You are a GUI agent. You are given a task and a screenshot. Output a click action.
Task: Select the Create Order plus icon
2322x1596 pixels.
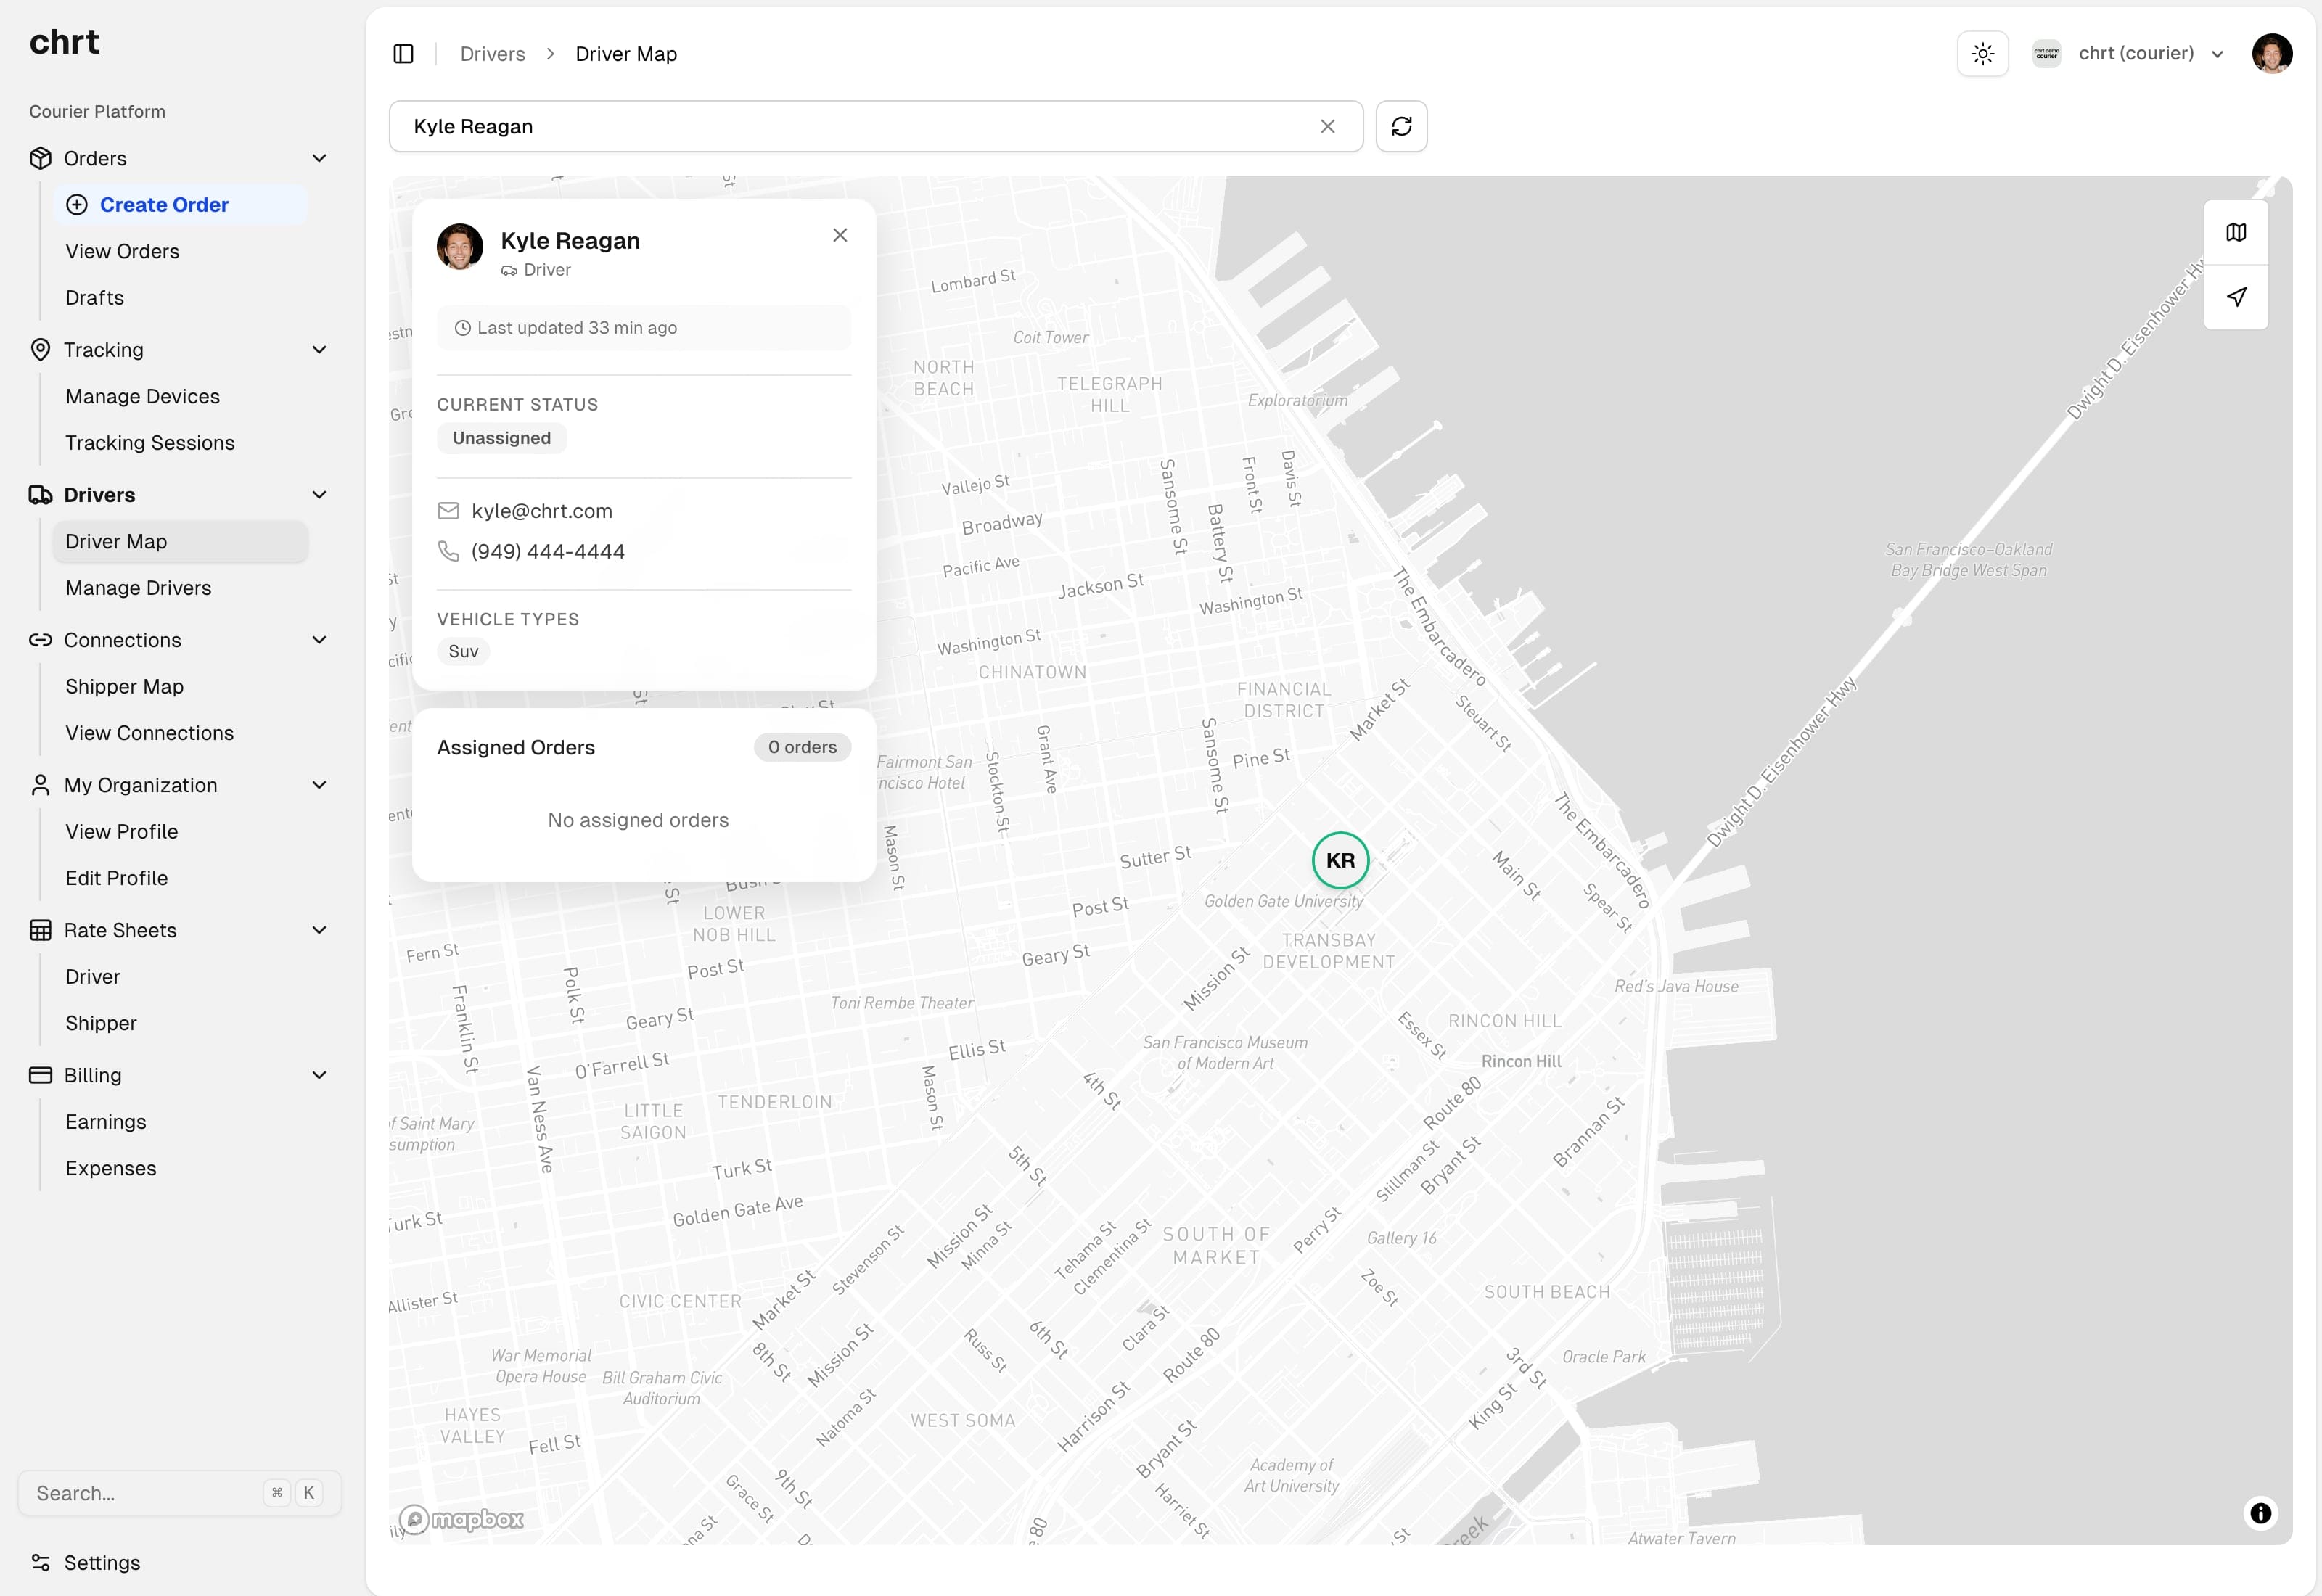click(77, 204)
